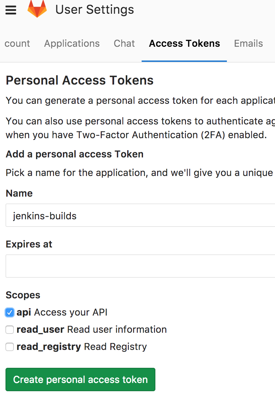Select the Access Tokens tab
The image size is (275, 396).
pos(184,43)
